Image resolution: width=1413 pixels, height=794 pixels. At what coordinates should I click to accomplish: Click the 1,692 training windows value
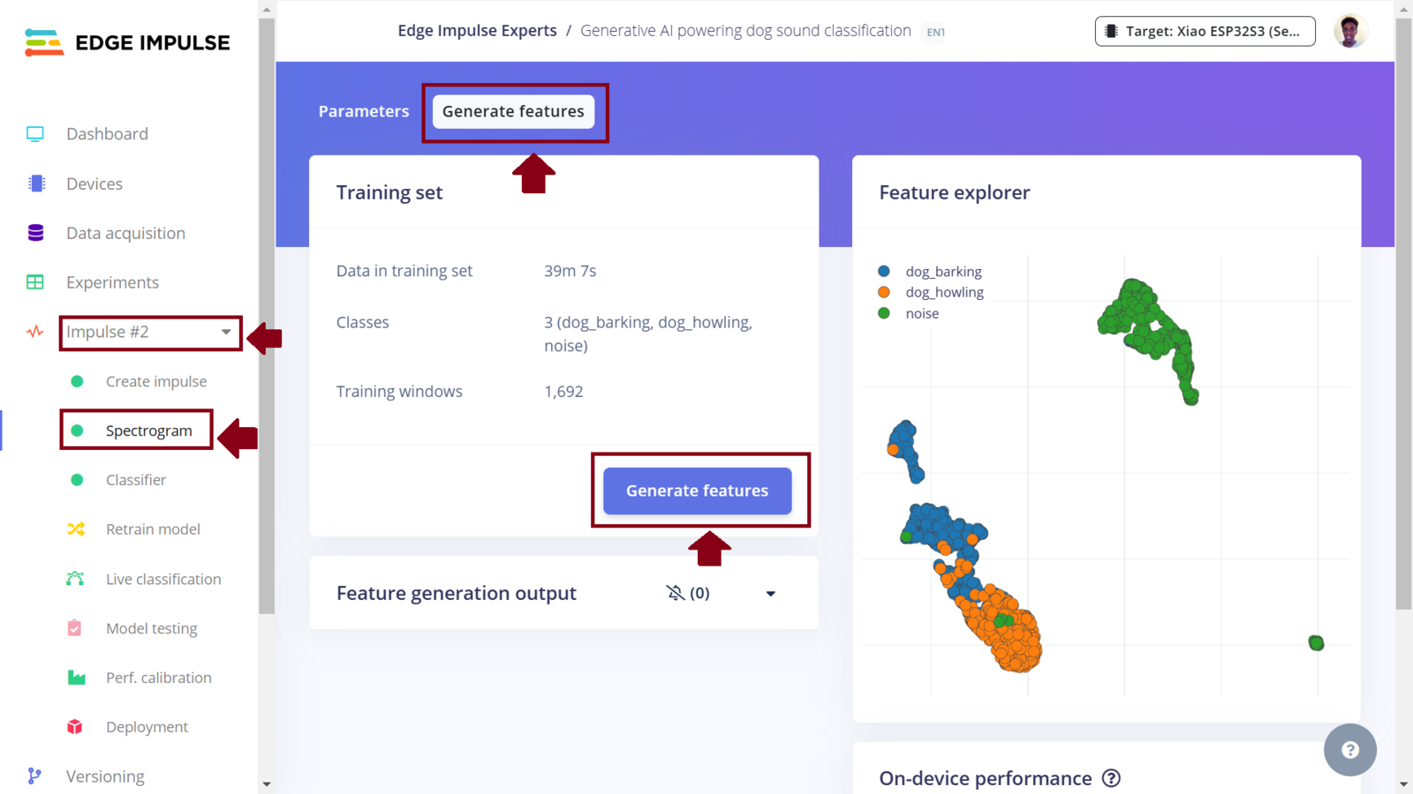(563, 392)
